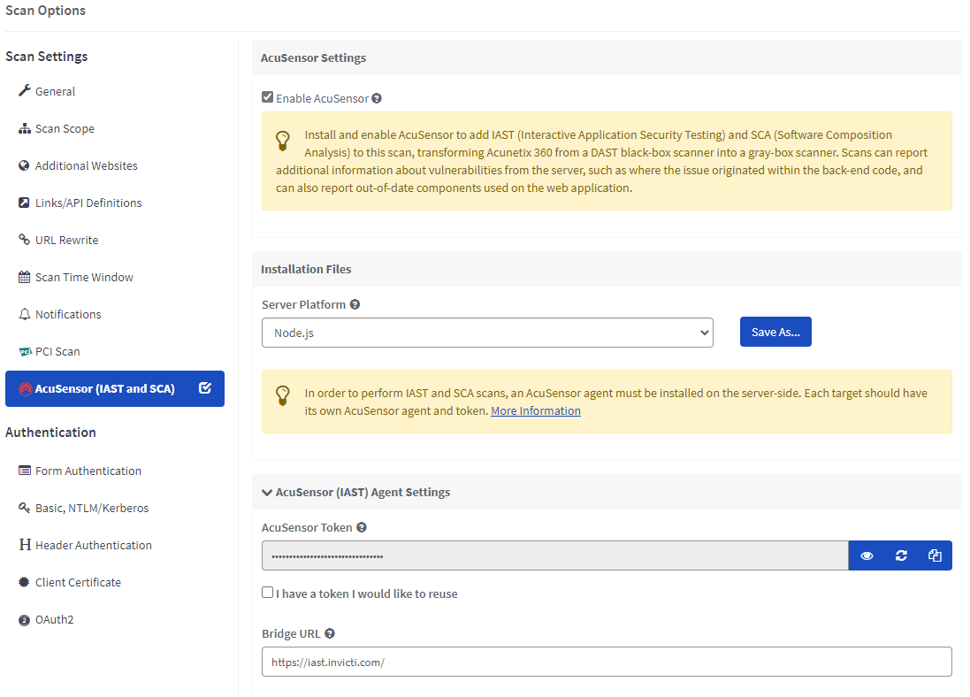Click the checkmark edit icon on AcuSensor item
This screenshot has width=970, height=697.
pos(205,388)
